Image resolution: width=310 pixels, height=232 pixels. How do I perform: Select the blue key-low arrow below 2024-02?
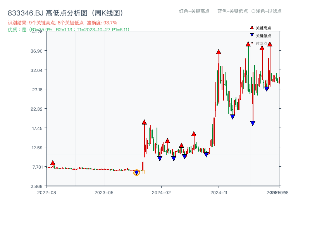tap(159, 158)
